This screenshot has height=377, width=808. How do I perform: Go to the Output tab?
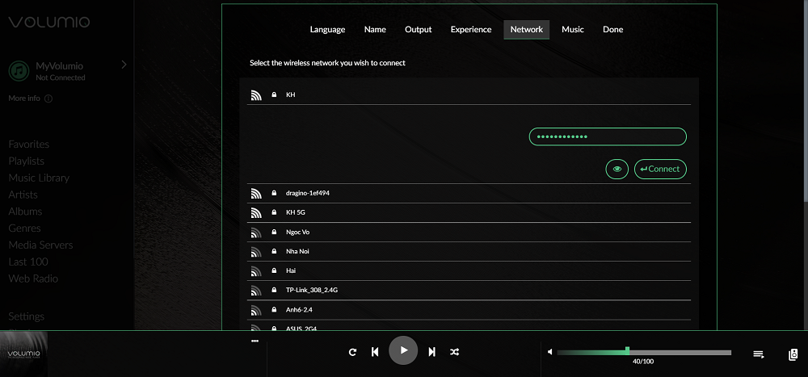click(418, 29)
